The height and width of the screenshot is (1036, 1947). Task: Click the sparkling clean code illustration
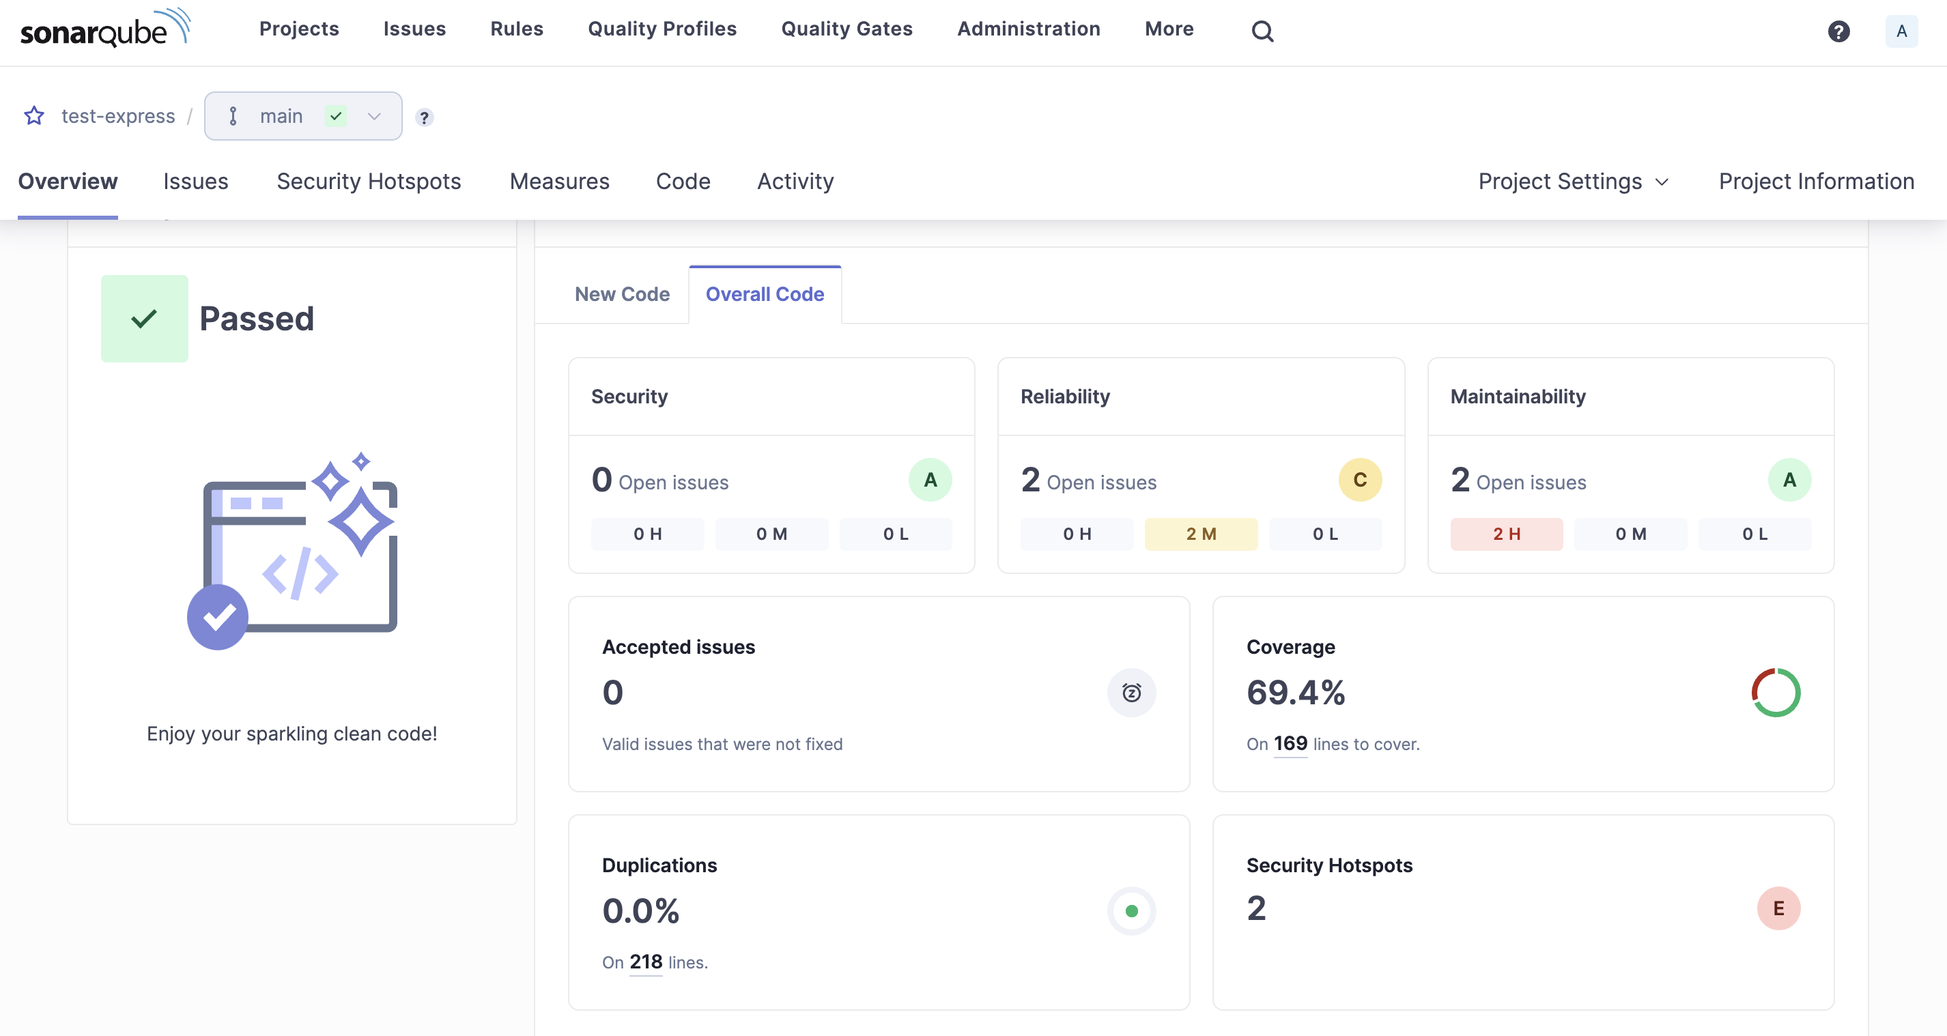pos(292,550)
